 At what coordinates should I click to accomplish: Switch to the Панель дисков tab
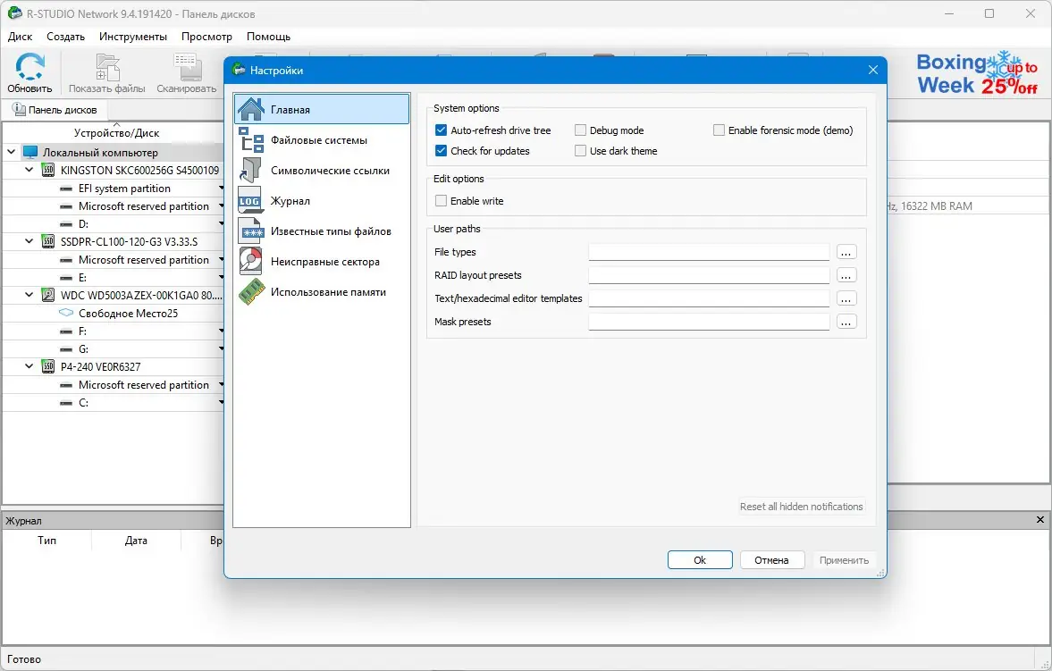click(55, 109)
